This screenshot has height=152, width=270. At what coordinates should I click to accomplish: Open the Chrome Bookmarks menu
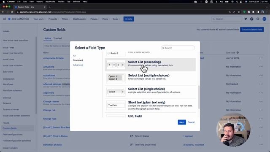[50, 2]
